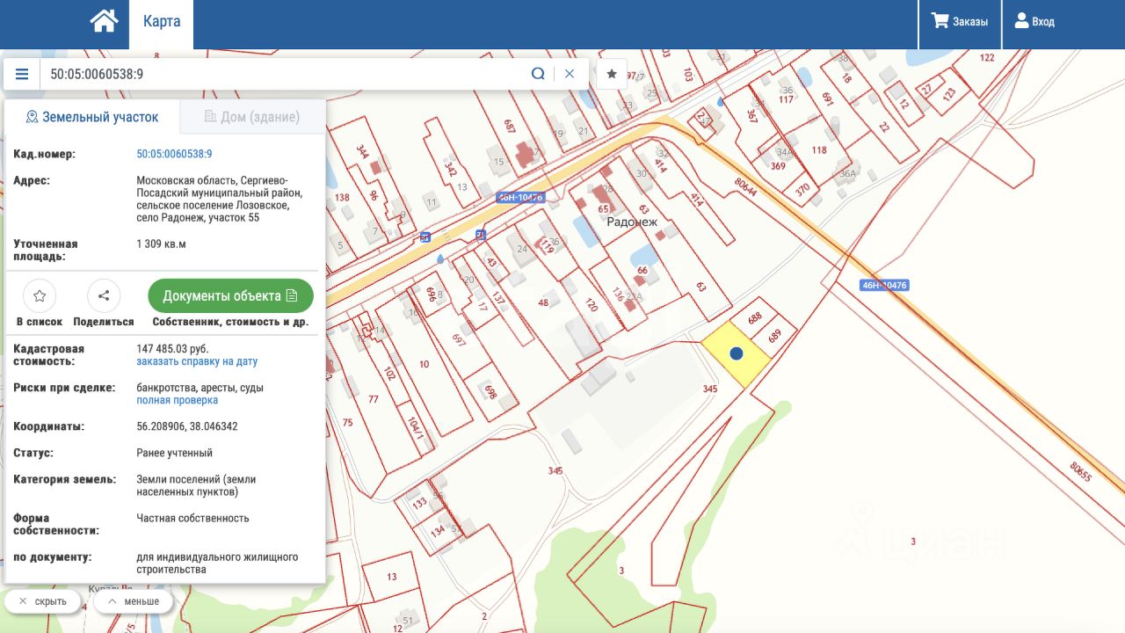This screenshot has height=633, width=1125.
Task: Click the Вход login button
Action: pos(1034,22)
